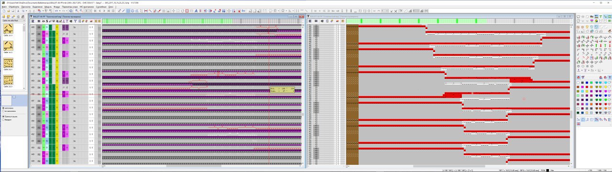Click row number 468 in technical view
This screenshot has width=612, height=172.
coord(33,27)
